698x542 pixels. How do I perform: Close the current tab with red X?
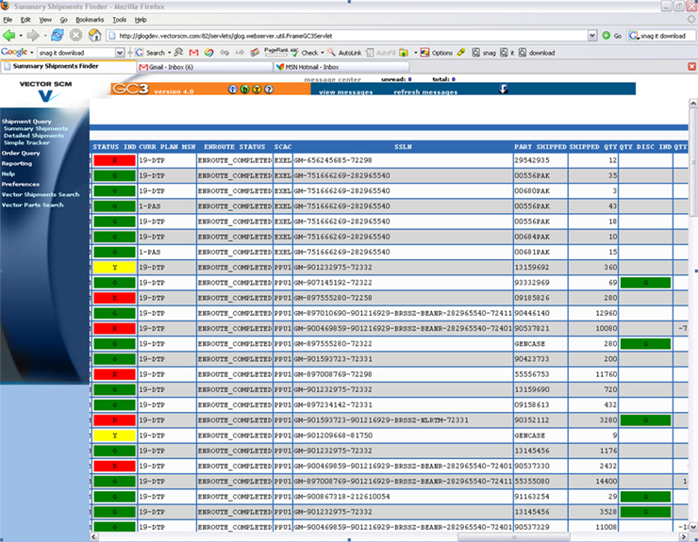pos(691,66)
